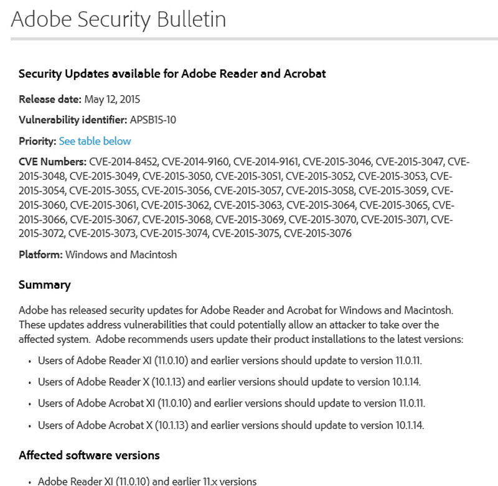
Task: Click the "Adobe Security Bulletin" page title
Action: pyautogui.click(x=118, y=20)
